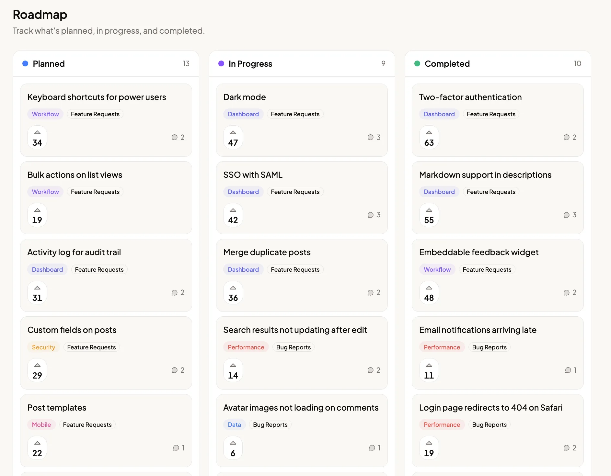Upvote Avatar images not loading on comments
Screen dimensions: 611x476
(233, 448)
